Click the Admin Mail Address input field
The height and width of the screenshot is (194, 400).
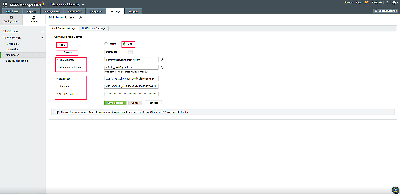point(131,67)
